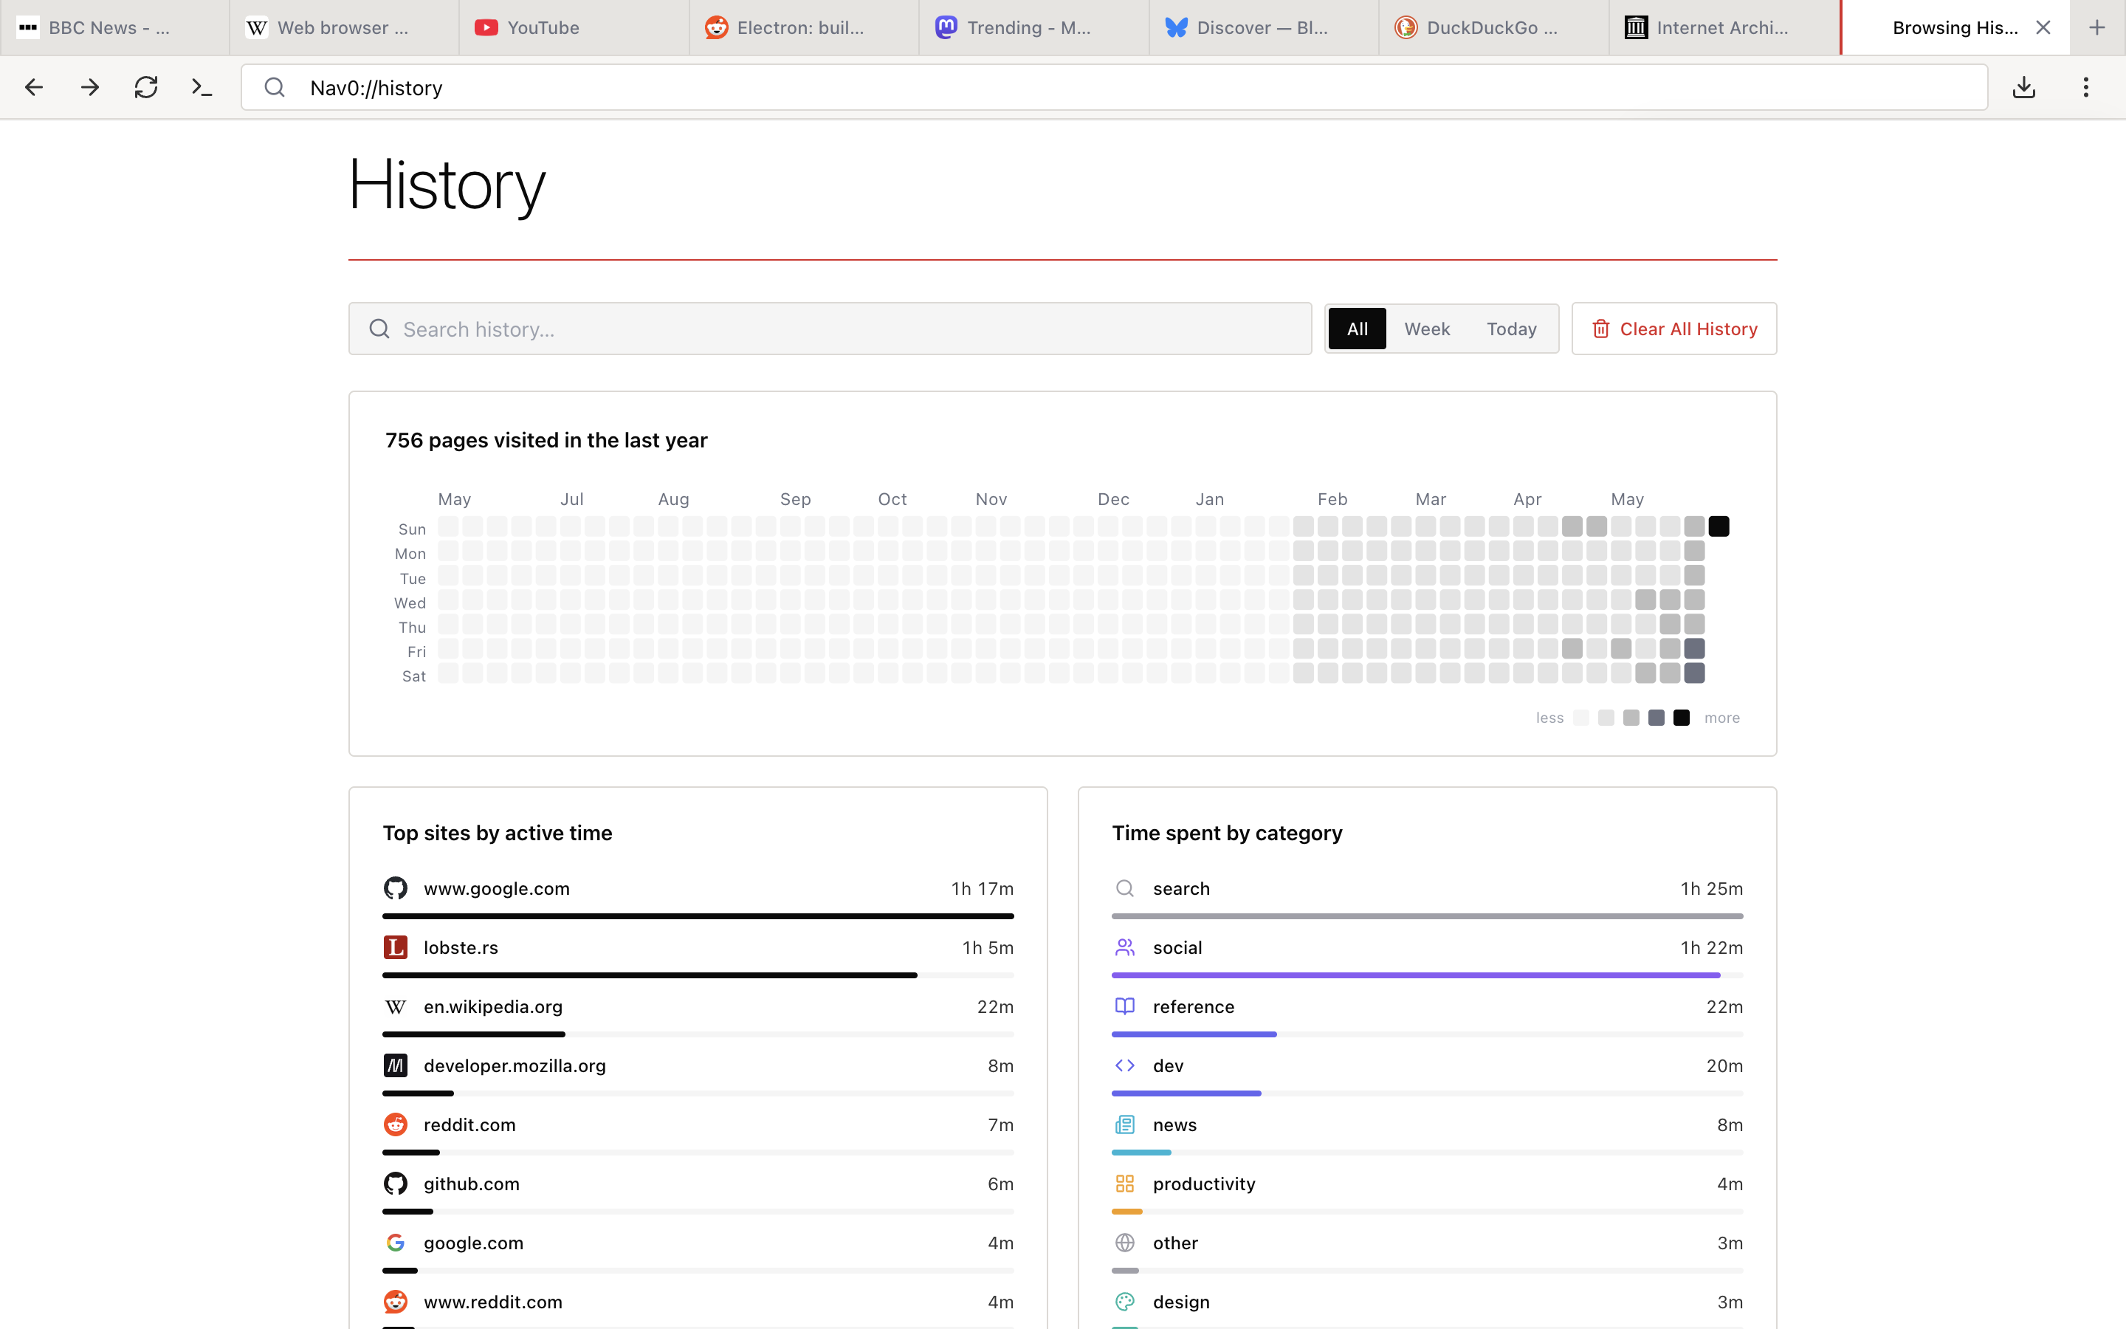This screenshot has height=1329, width=2126.
Task: Click the GitHub icon beside github.com
Action: pos(396,1183)
